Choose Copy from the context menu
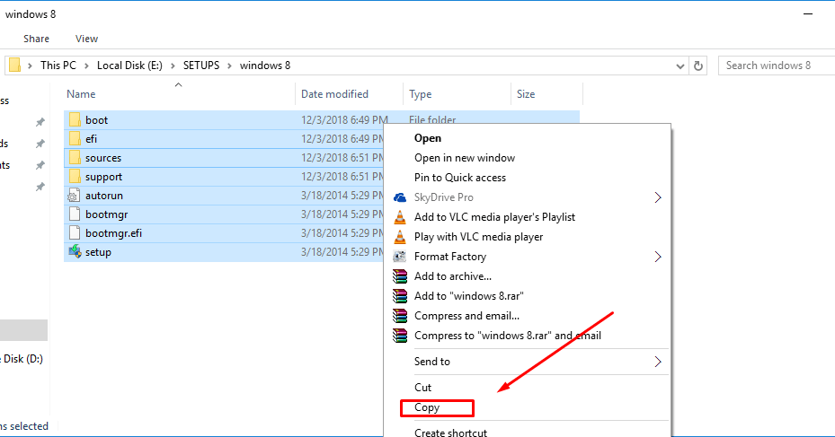The height and width of the screenshot is (437, 835). pyautogui.click(x=427, y=407)
